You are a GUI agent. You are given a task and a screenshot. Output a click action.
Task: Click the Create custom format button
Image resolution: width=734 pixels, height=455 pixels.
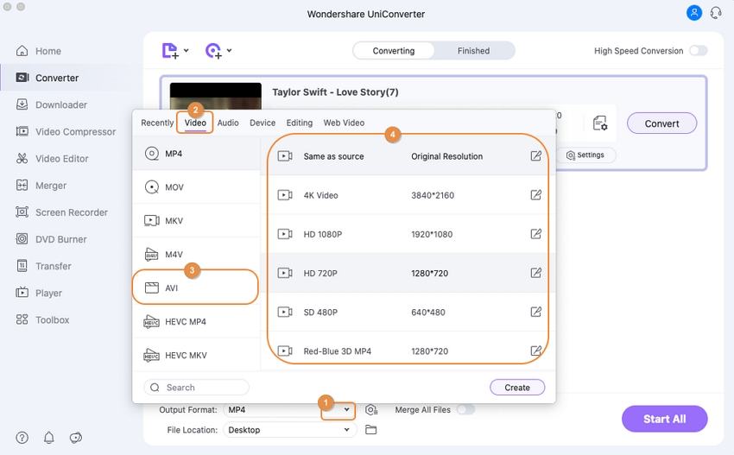coord(517,388)
